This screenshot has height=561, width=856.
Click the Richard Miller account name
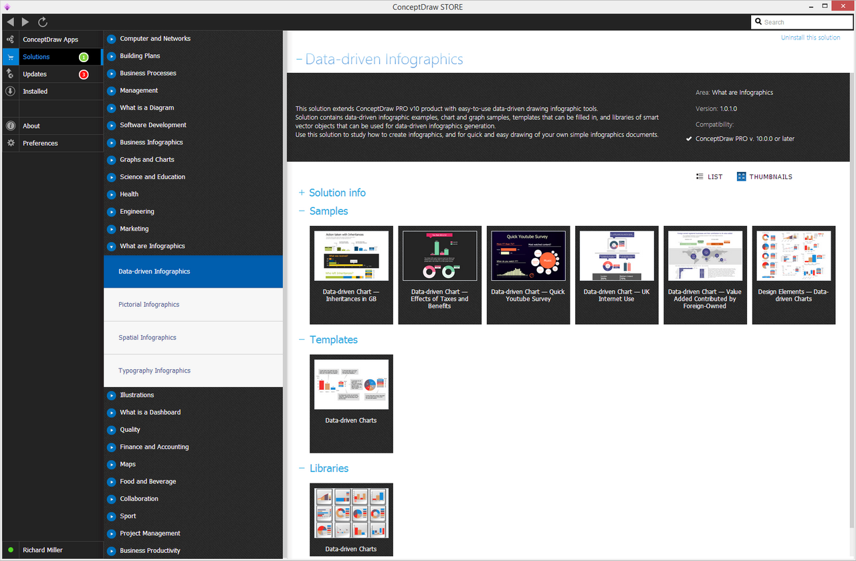coord(43,550)
